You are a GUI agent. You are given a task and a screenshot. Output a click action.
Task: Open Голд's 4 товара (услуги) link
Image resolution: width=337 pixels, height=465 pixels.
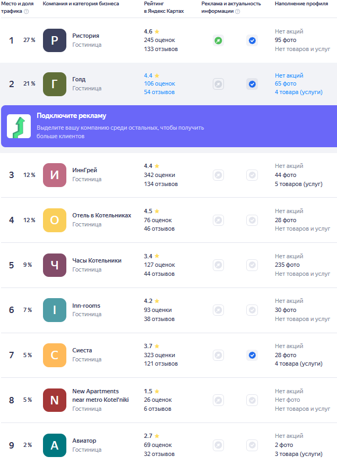tap(298, 92)
